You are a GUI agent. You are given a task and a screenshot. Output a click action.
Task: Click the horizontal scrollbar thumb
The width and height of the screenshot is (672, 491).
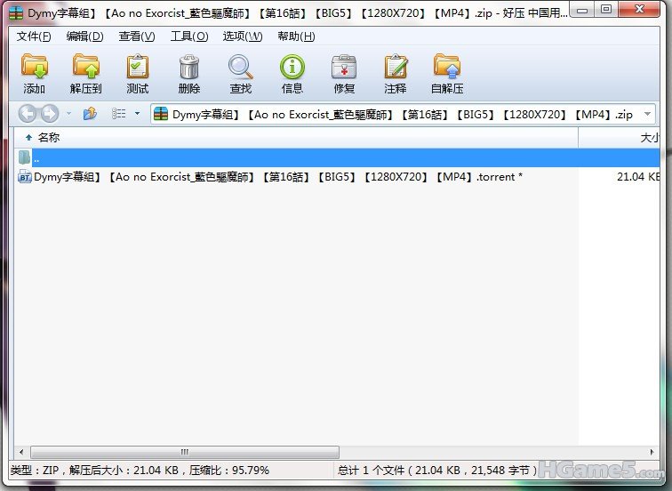click(185, 452)
